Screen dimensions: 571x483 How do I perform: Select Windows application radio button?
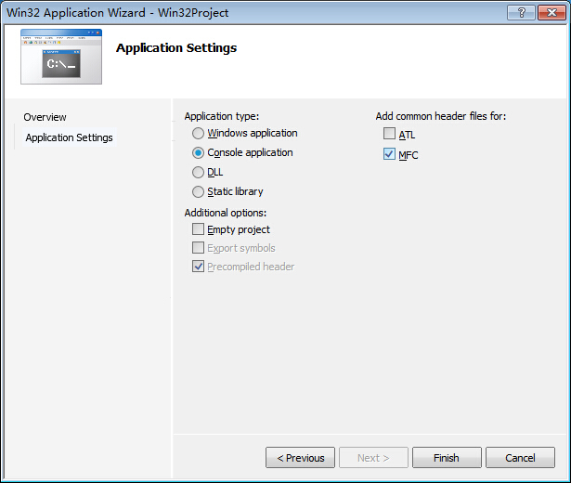(x=198, y=134)
